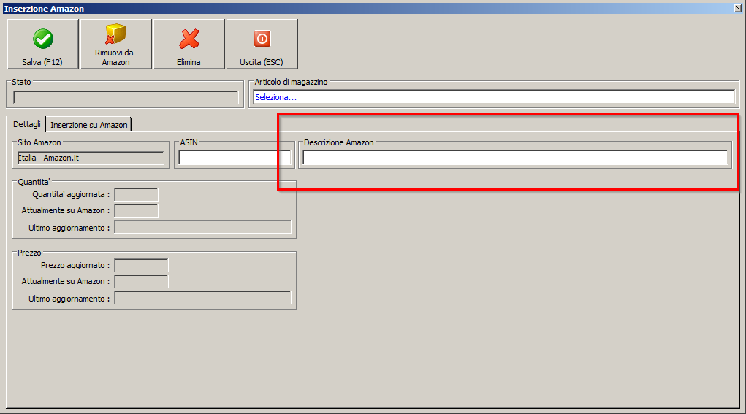The height and width of the screenshot is (414, 746).
Task: Click the Inserzione Amazon title bar text
Action: (x=44, y=9)
